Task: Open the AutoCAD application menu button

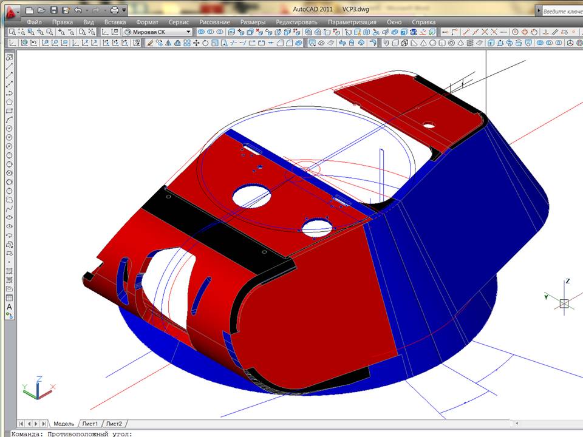Action: pos(12,12)
